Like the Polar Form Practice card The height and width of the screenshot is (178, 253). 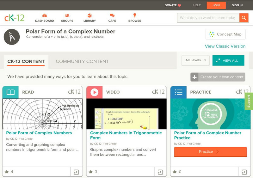175,172
